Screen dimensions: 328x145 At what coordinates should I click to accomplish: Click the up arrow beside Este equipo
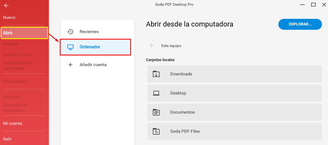[x=151, y=46]
